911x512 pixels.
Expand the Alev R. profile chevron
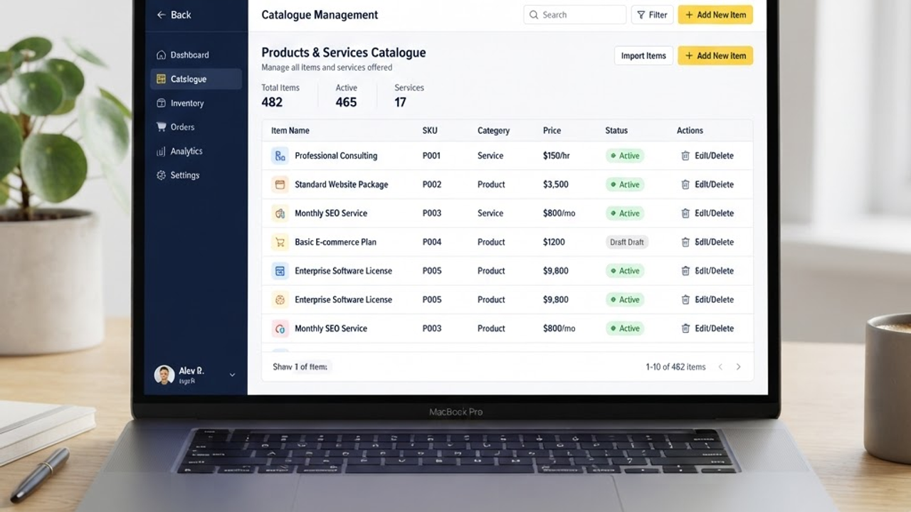click(x=232, y=375)
